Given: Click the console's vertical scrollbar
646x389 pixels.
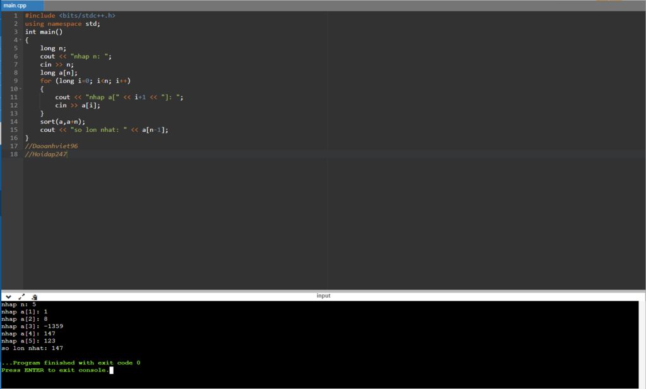Looking at the screenshot, I should [642, 344].
